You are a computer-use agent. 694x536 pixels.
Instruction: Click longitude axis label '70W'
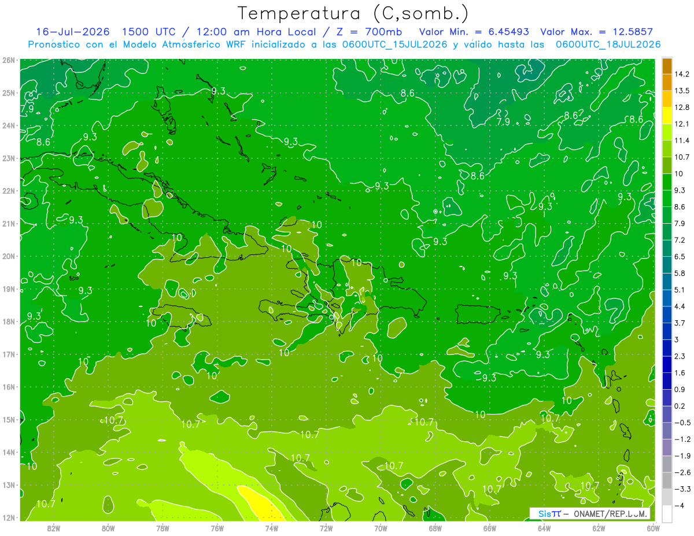click(381, 528)
